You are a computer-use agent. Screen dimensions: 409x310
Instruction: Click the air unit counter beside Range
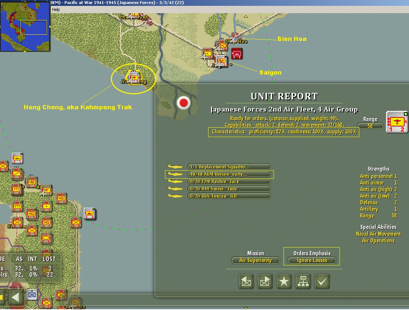pos(397,122)
